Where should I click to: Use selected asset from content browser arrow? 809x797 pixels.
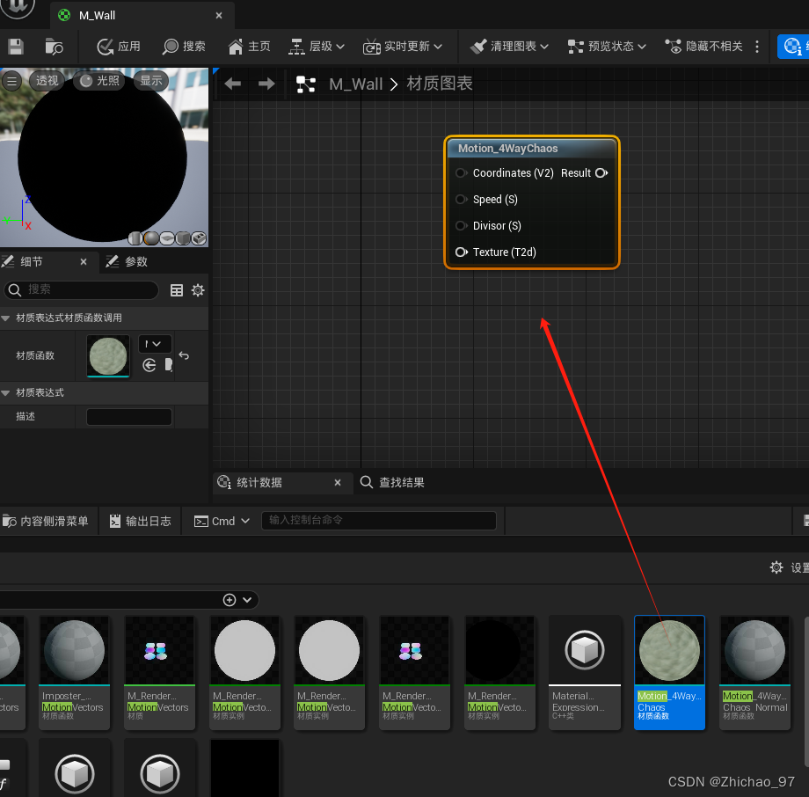tap(149, 365)
